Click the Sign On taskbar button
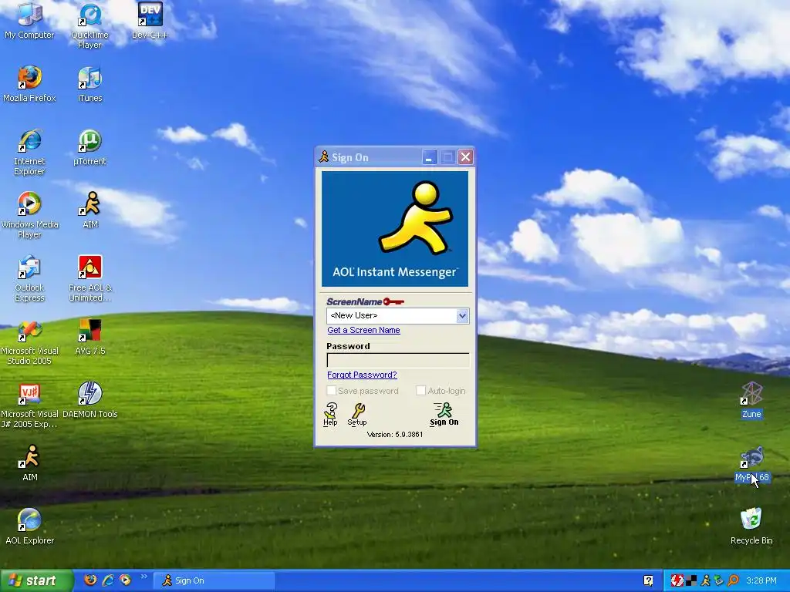790x592 pixels. [214, 580]
